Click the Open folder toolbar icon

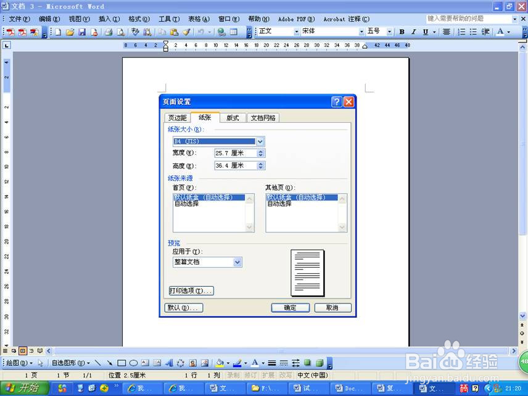(x=70, y=32)
